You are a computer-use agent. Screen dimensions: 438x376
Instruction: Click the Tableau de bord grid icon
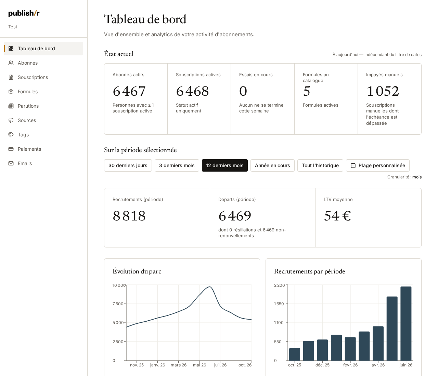click(11, 49)
